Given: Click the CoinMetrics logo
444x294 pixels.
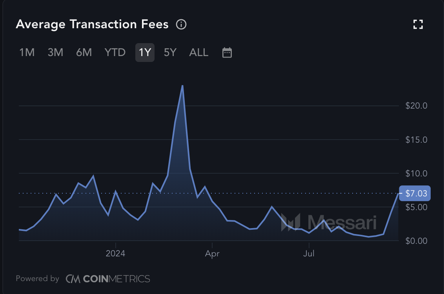Looking at the screenshot, I should 108,279.
